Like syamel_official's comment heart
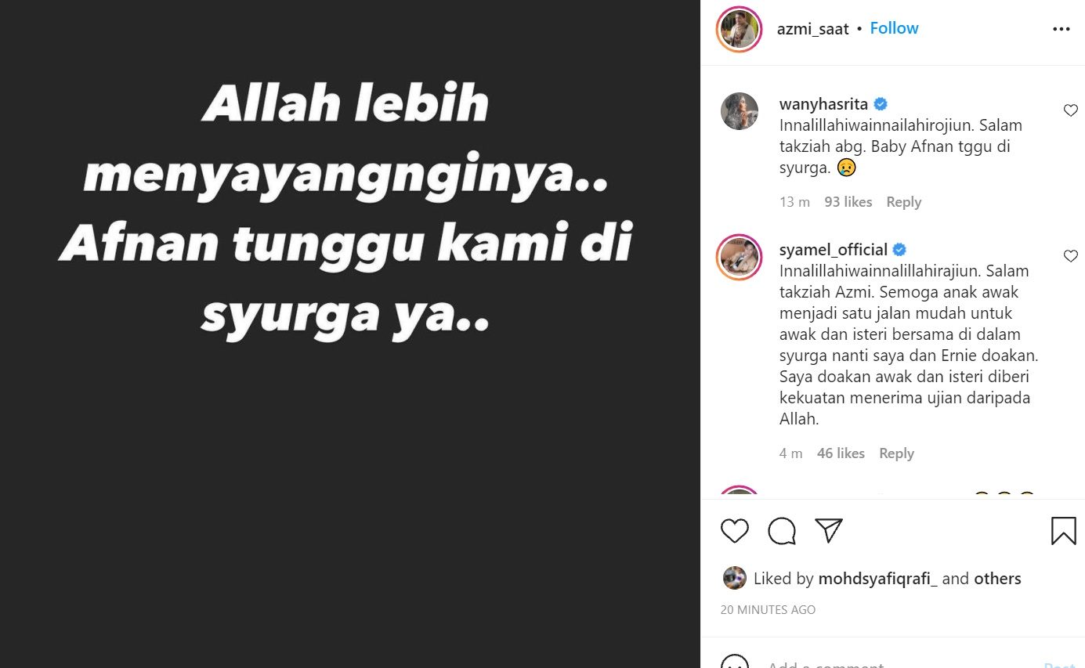The width and height of the screenshot is (1085, 668). [1071, 256]
